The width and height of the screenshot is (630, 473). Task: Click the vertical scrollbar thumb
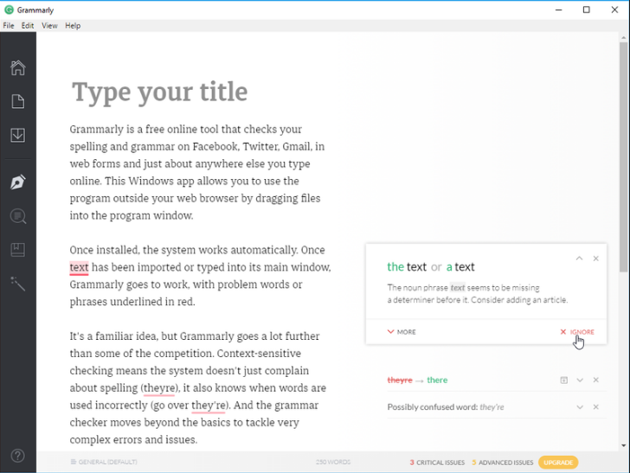(x=623, y=157)
